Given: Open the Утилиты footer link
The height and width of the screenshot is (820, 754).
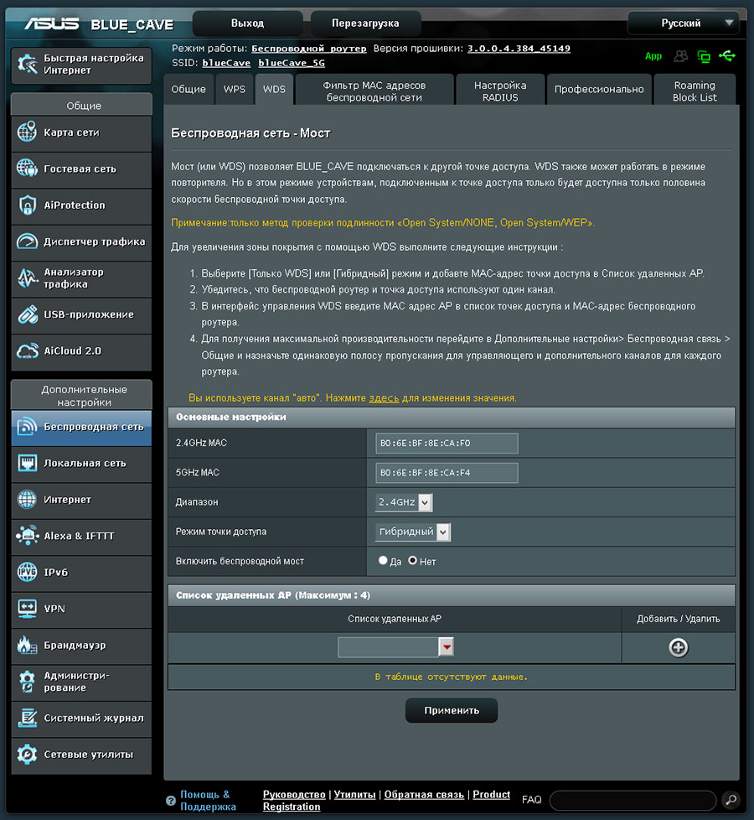Looking at the screenshot, I should pyautogui.click(x=354, y=794).
